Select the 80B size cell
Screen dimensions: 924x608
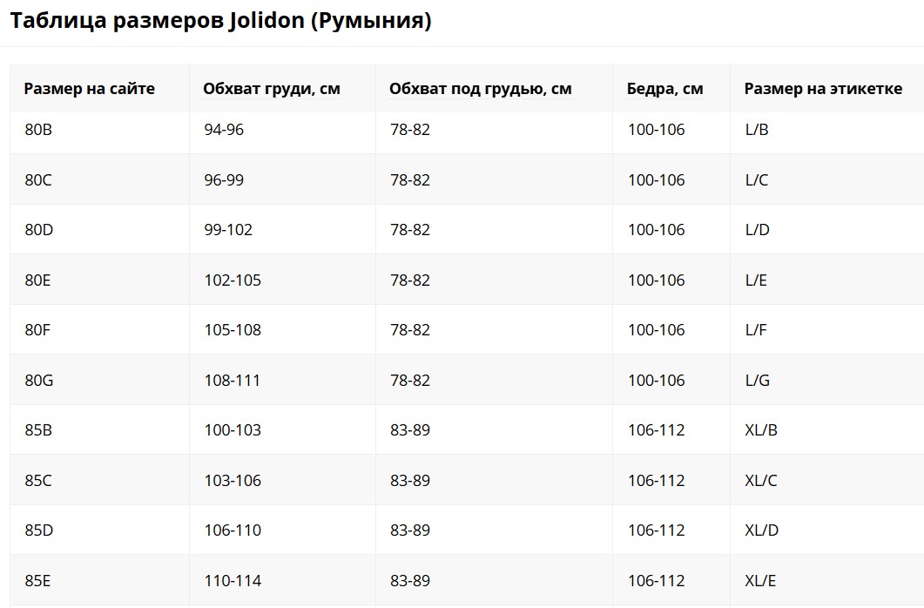pos(39,130)
